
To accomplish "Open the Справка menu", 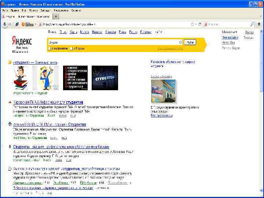I will (x=76, y=10).
